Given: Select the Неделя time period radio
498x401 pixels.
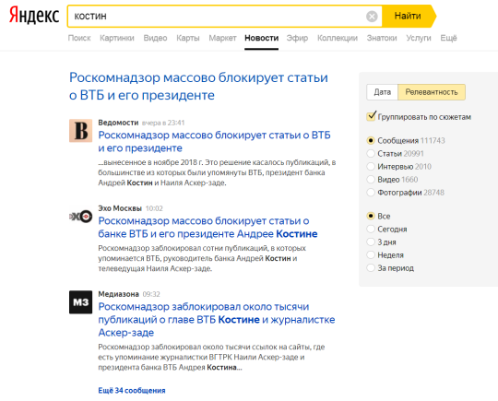Looking at the screenshot, I should [371, 255].
